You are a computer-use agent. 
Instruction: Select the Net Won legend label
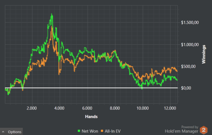(90, 131)
